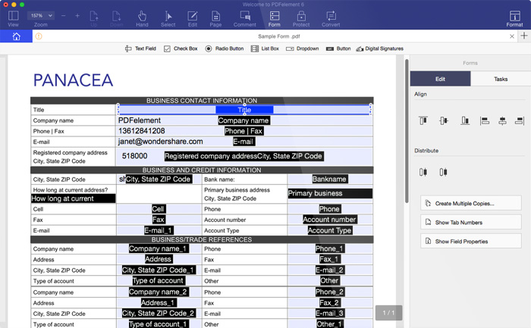Select the E-mail_1 form field
The height and width of the screenshot is (328, 531).
tap(159, 230)
